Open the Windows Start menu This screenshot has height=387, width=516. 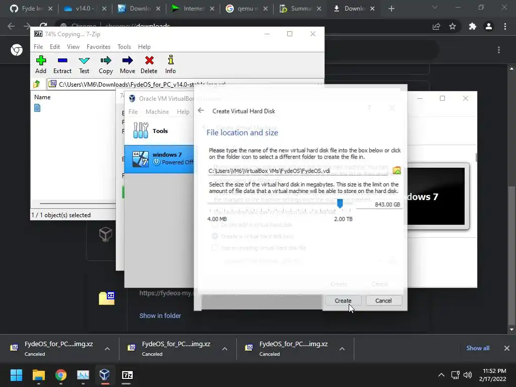pyautogui.click(x=16, y=375)
